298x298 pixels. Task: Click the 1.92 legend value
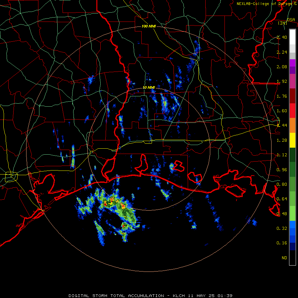[x=282, y=81]
